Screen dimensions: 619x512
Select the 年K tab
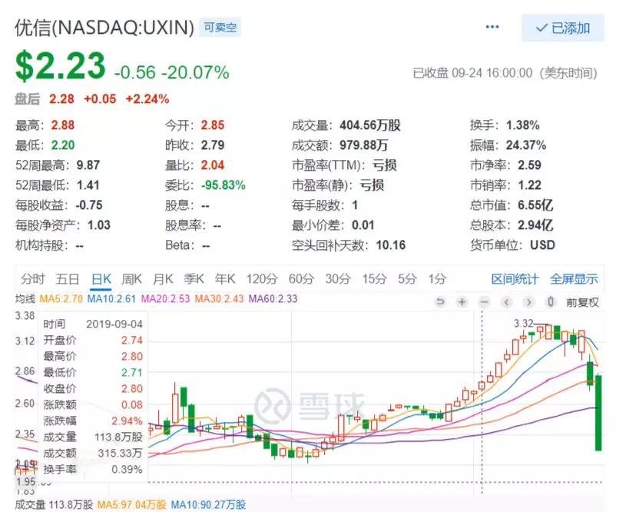tap(225, 279)
